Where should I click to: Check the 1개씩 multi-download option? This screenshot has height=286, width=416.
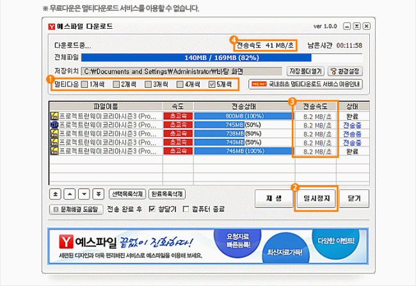[x=84, y=84]
